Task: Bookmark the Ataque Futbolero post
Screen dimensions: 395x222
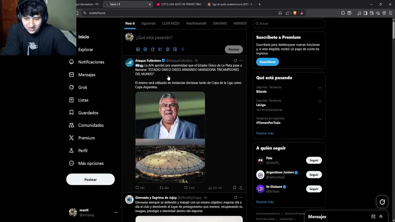Action: coord(235,188)
